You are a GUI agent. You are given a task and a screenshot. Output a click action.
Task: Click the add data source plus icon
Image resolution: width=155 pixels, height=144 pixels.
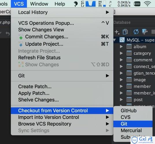[x=117, y=32]
